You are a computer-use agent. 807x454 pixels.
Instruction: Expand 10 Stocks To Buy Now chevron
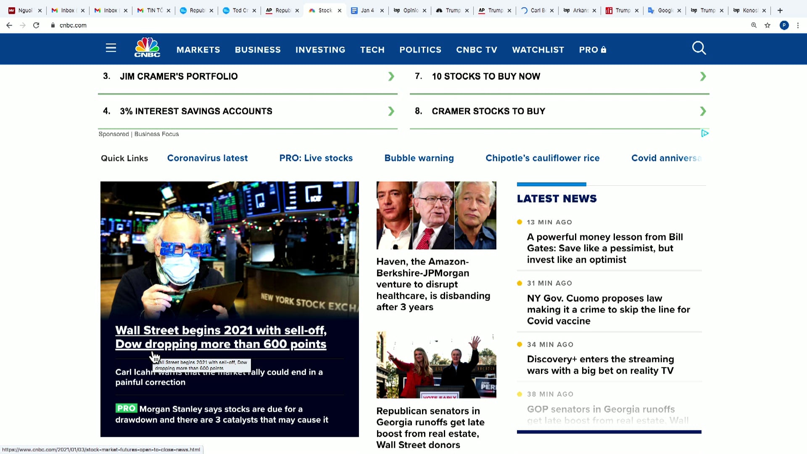click(x=703, y=77)
